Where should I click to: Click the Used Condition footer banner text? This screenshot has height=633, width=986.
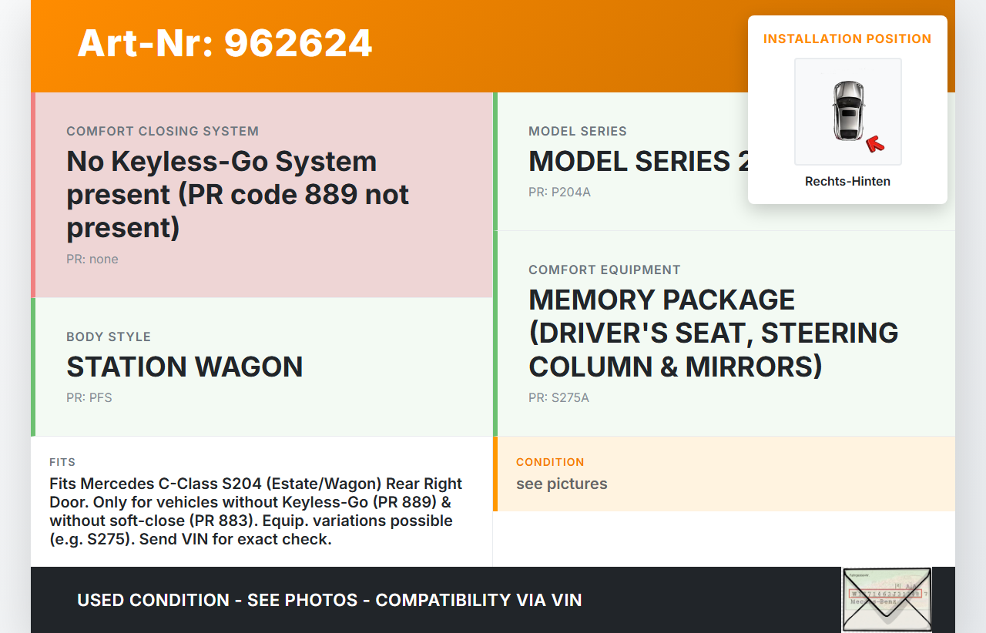coord(330,600)
